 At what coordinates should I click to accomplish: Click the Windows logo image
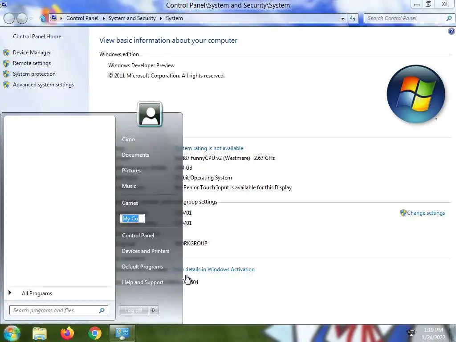click(x=416, y=94)
